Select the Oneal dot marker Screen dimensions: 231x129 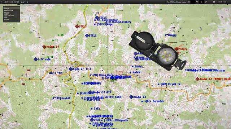coord(133,67)
